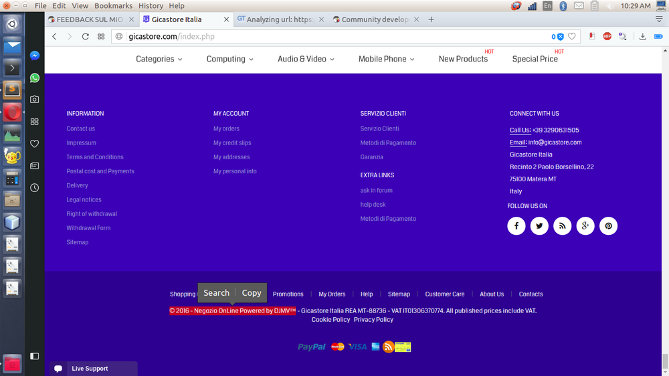Add page to bookmarks with the heart icon
669x376 pixels.
[x=572, y=36]
